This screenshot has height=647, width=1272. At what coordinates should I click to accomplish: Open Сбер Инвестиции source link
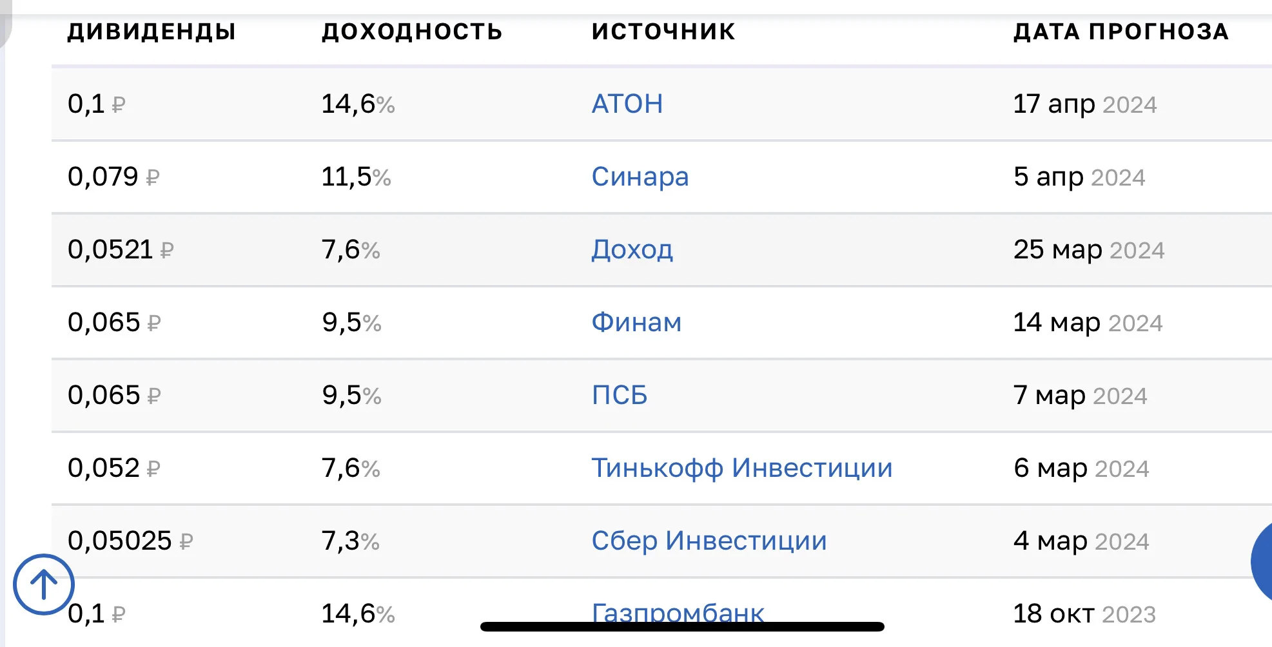coord(709,541)
